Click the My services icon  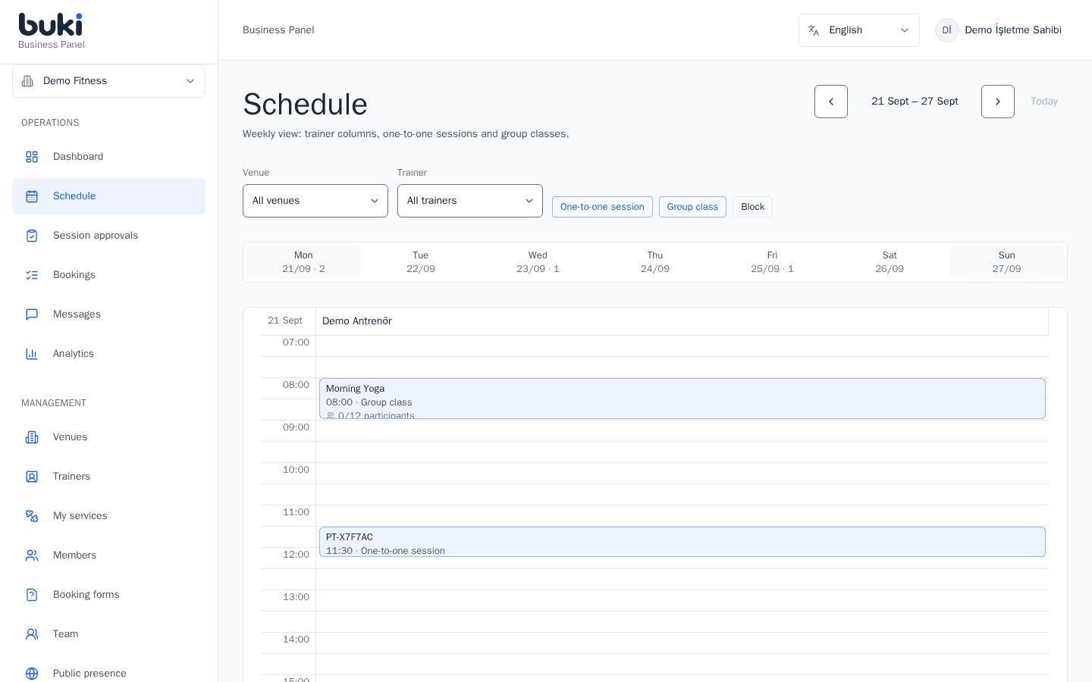pos(32,516)
